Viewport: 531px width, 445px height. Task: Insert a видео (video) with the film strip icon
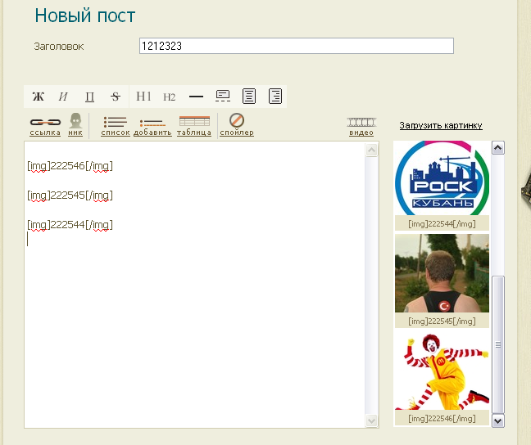coord(361,127)
